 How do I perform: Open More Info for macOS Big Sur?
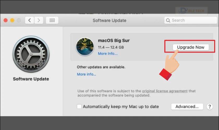click(108, 54)
